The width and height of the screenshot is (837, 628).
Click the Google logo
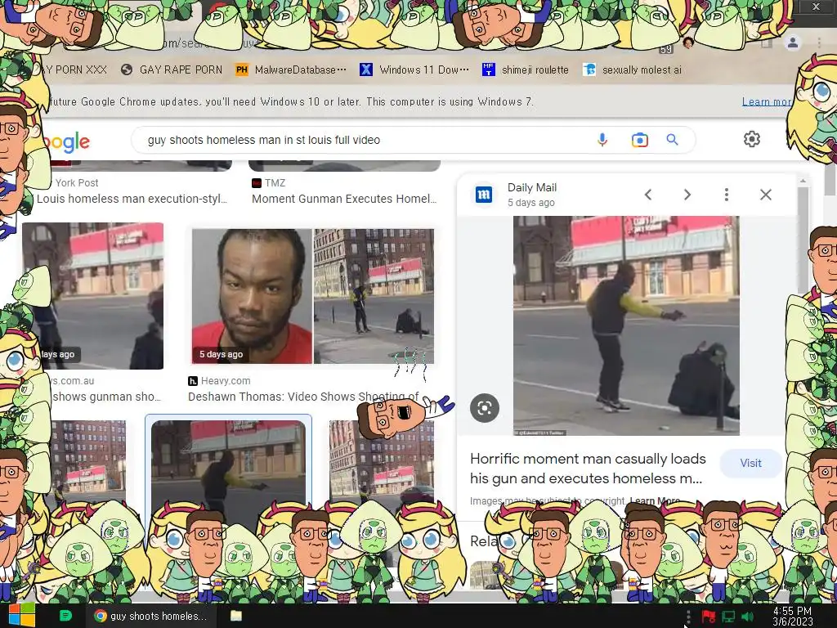67,142
